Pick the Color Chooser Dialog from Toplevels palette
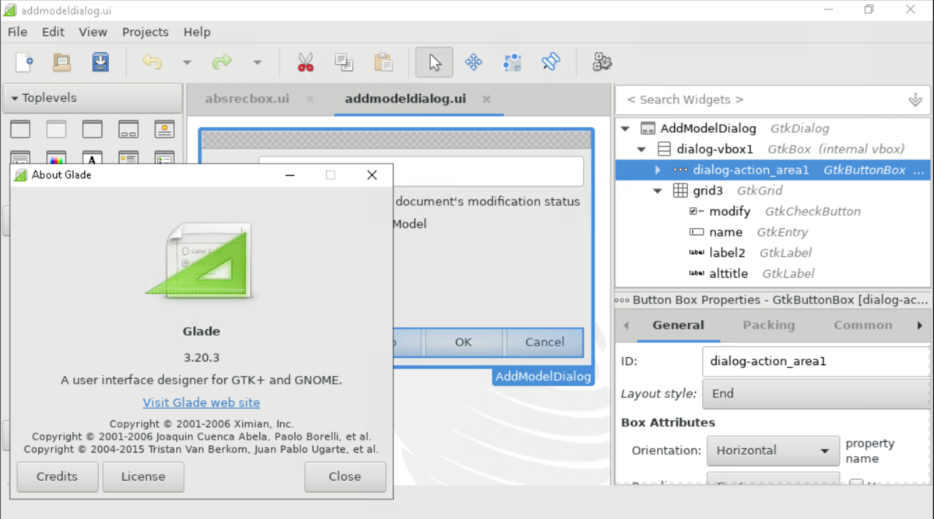 coord(56,160)
